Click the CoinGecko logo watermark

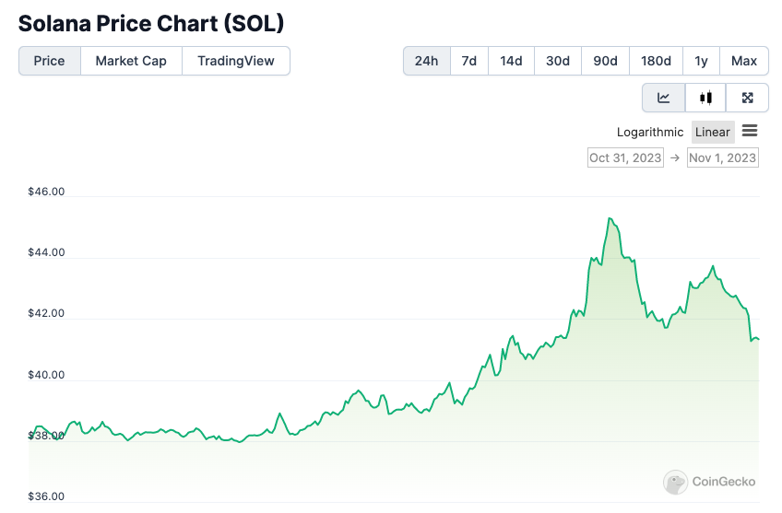coord(710,481)
